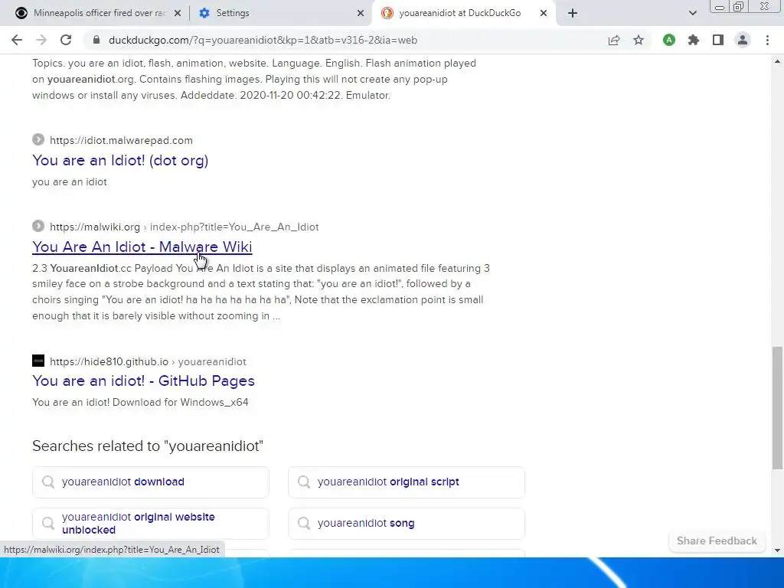Click the malwiki.org result favicon

[38, 226]
